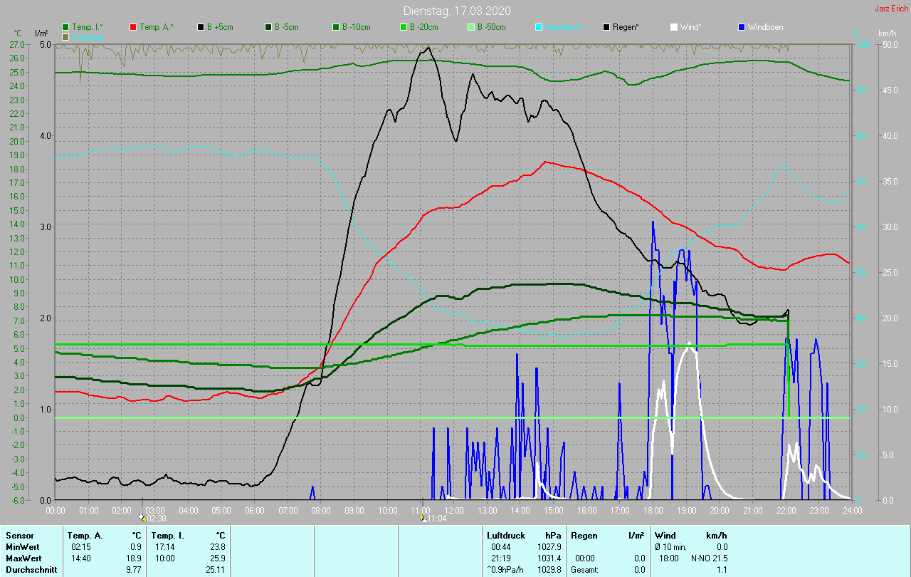Click the indoor minimum time 17:14
The width and height of the screenshot is (911, 577).
pos(165,547)
